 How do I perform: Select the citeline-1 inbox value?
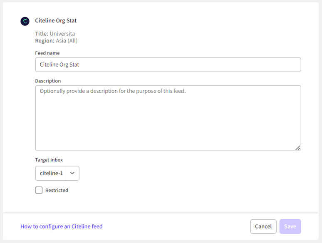[x=51, y=173]
